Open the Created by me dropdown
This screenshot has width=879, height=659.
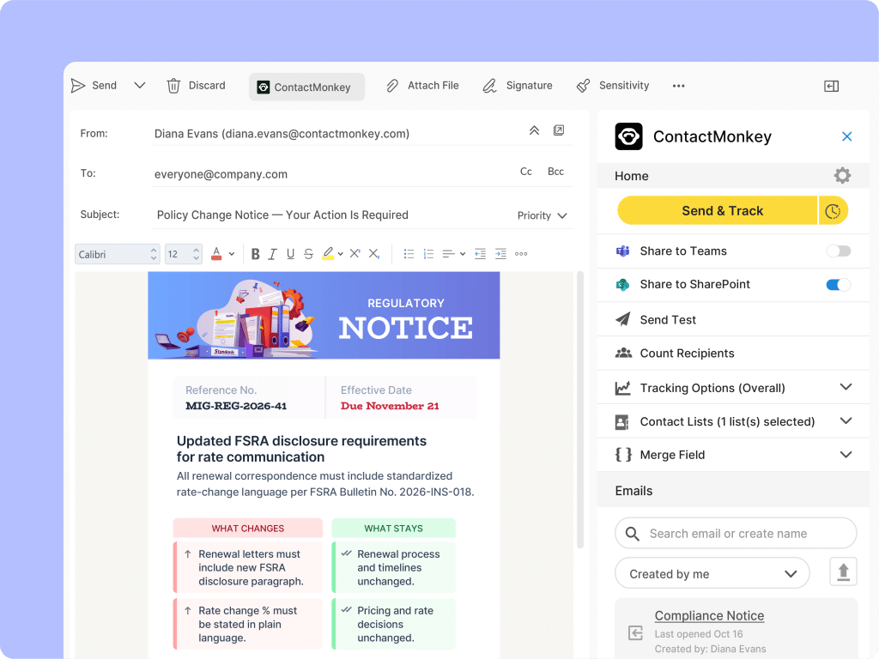click(712, 573)
